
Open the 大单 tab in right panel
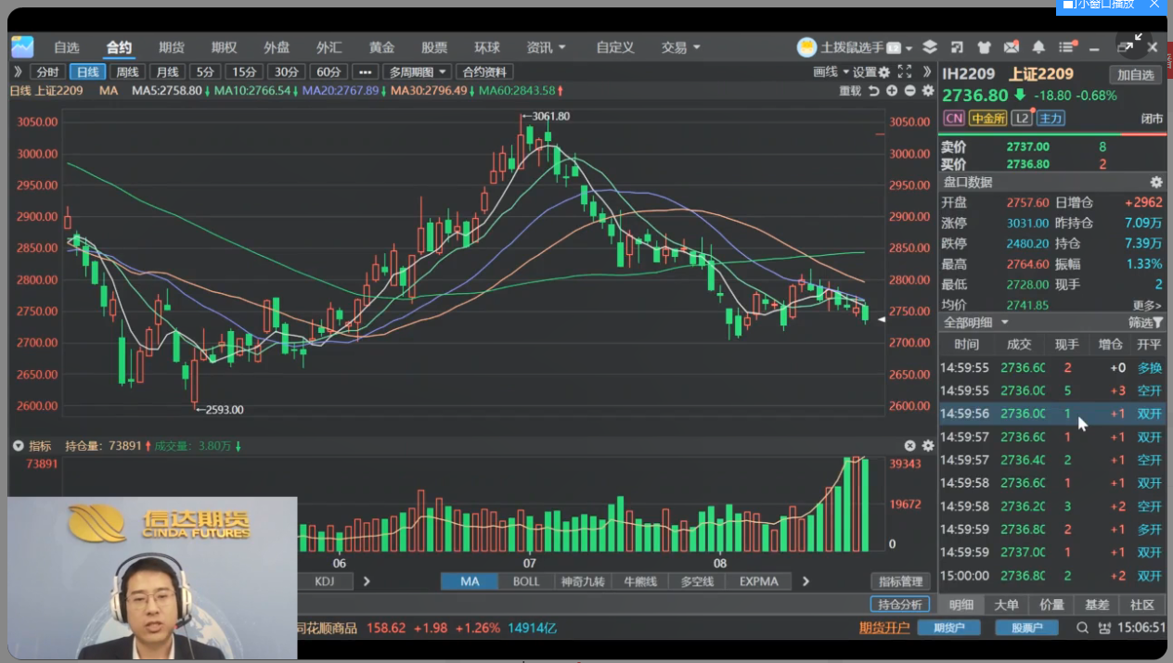tap(1006, 605)
